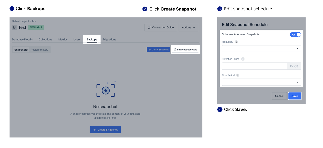This screenshot has width=323, height=148.
Task: Select the Snapshots segment
Action: (21, 50)
